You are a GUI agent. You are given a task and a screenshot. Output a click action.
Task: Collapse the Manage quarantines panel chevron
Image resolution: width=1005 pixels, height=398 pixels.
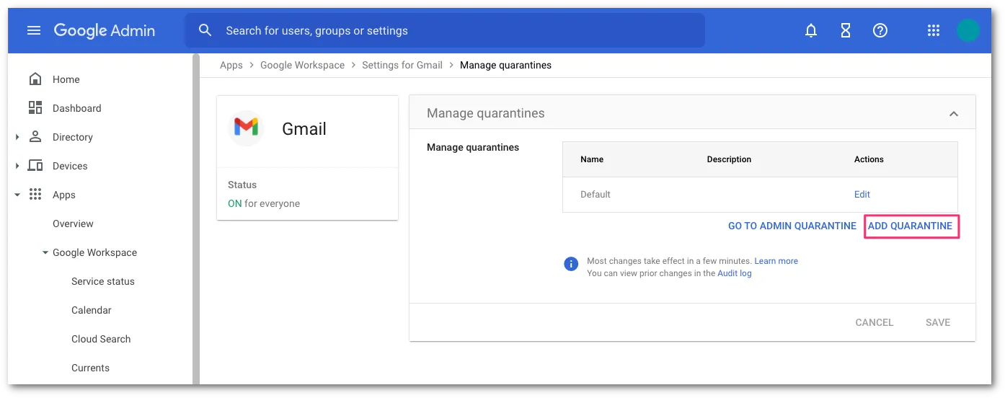954,114
